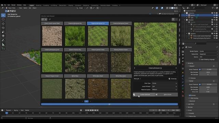Image resolution: width=219 pixels, height=123 pixels.
Task: Click the More Info link
Action: (137, 79)
